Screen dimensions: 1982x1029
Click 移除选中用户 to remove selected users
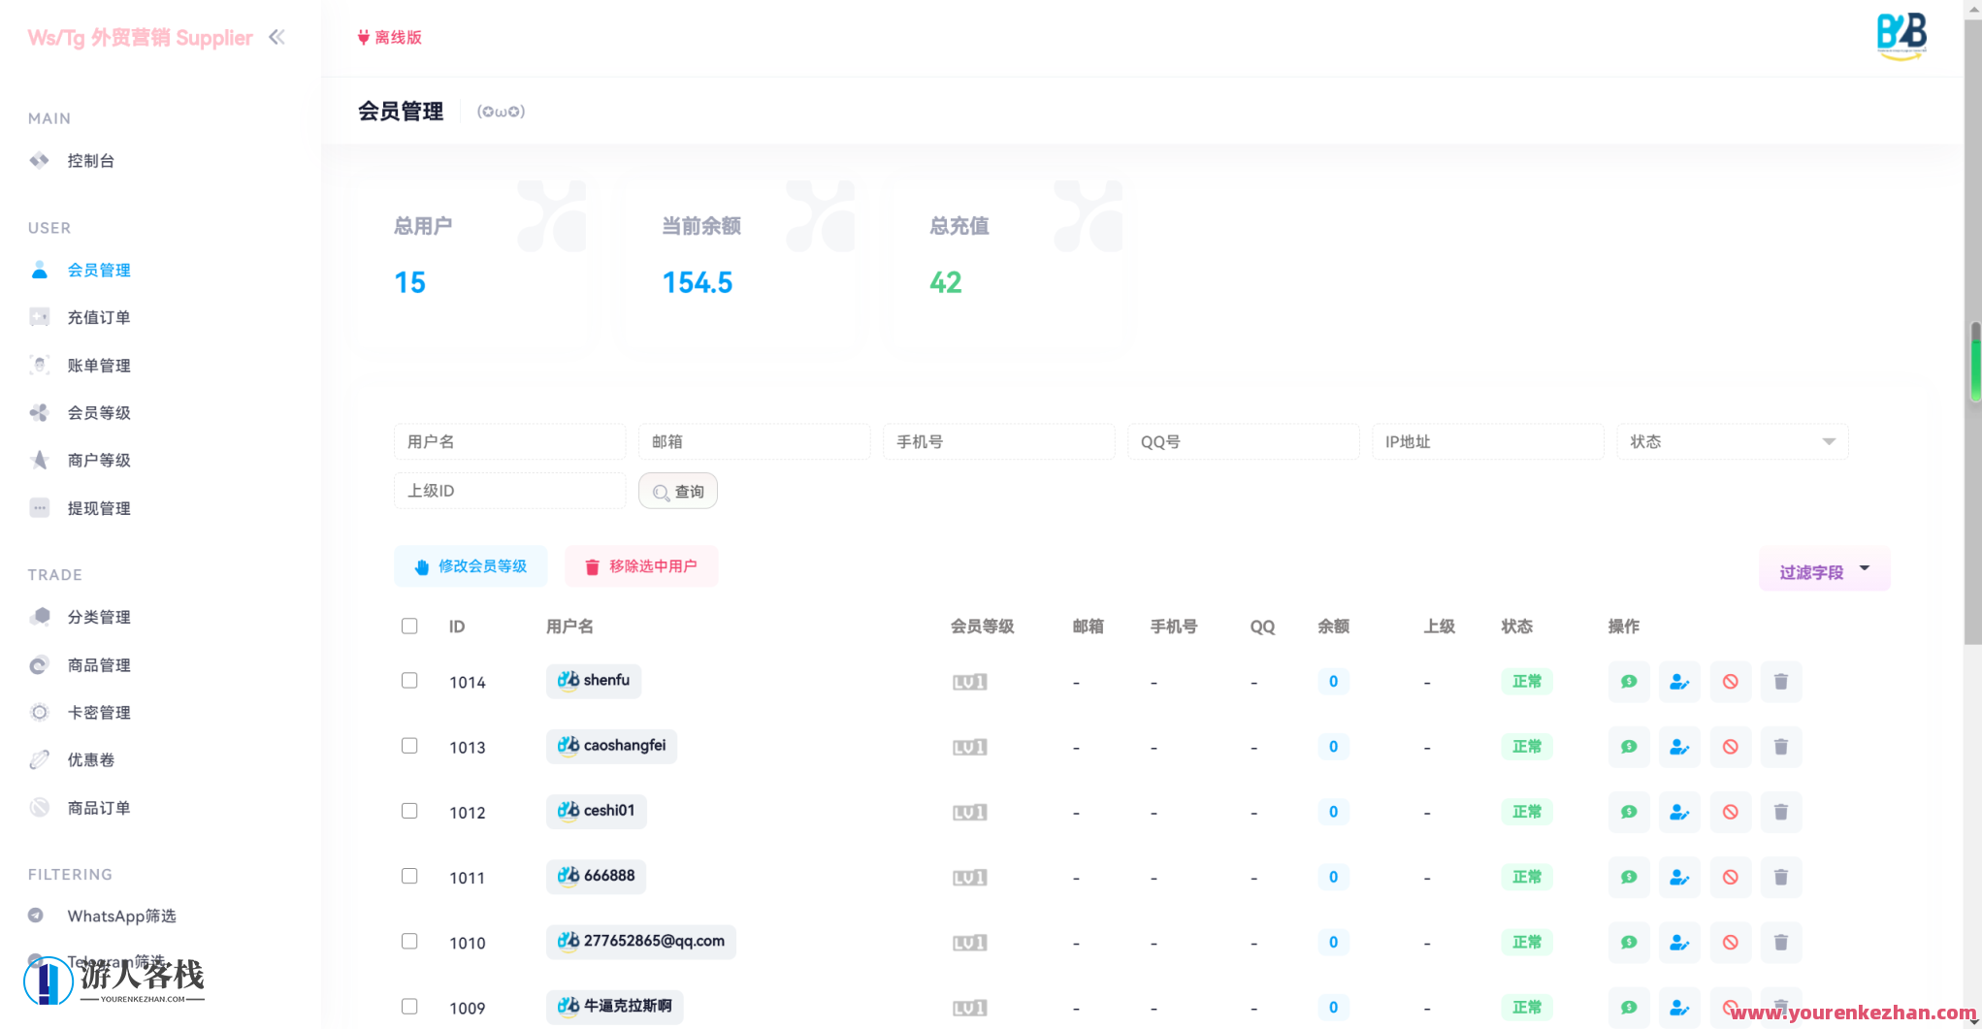[640, 566]
